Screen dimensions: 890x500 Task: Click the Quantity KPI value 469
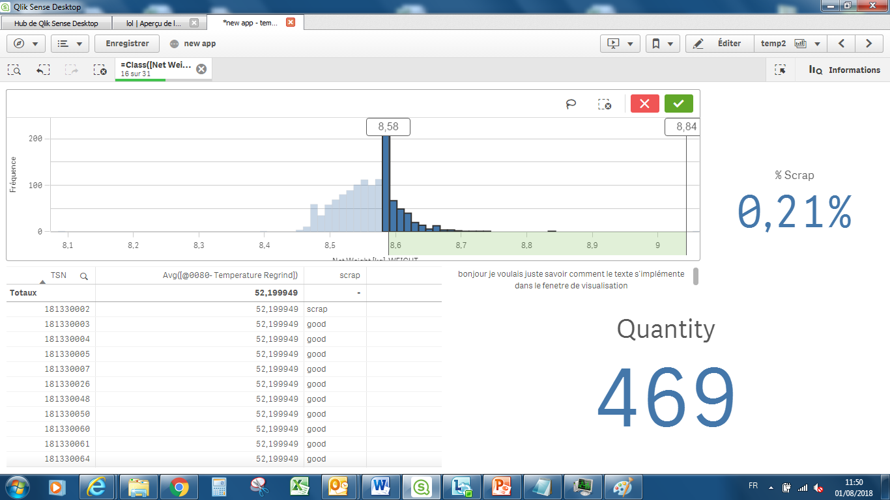(666, 397)
